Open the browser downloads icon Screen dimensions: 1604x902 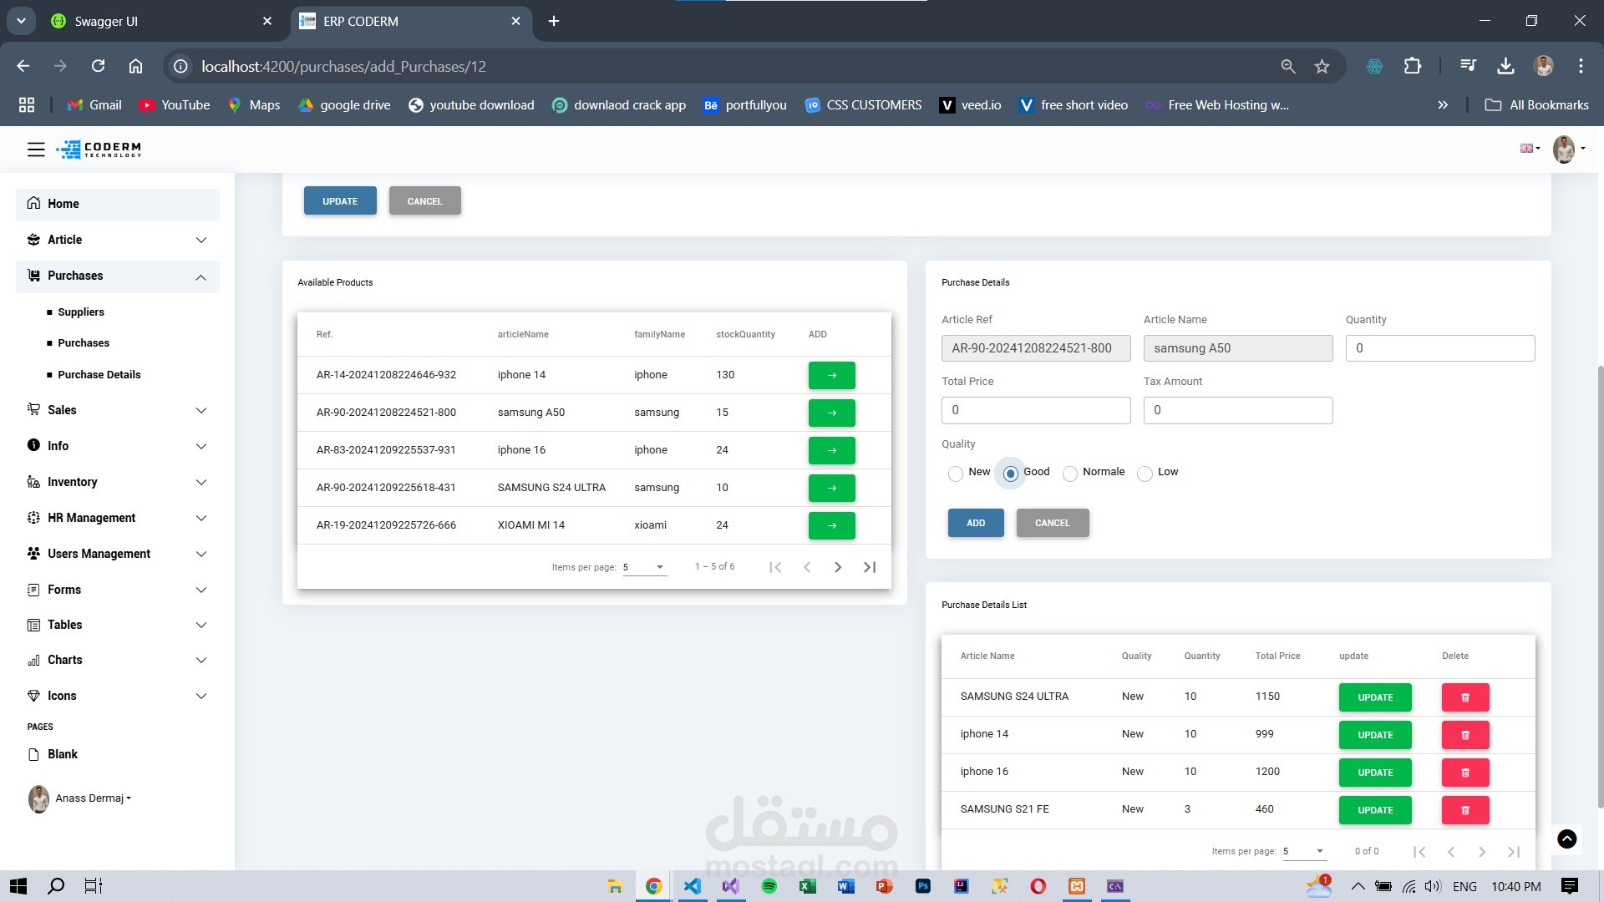coord(1505,66)
